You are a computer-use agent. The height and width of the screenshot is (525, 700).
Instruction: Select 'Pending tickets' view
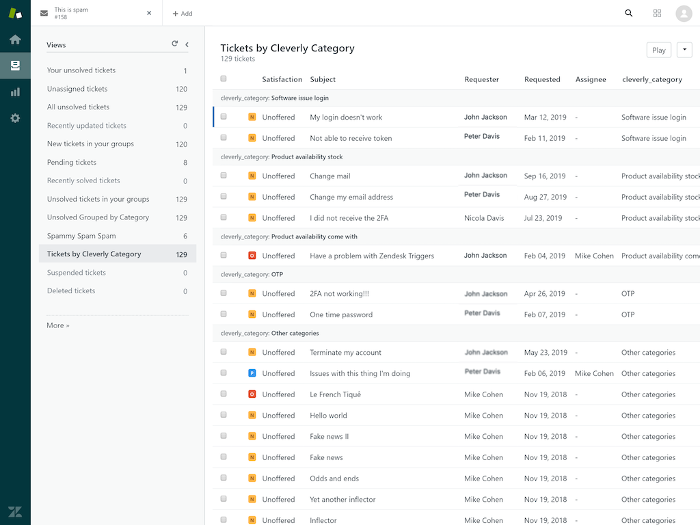pyautogui.click(x=72, y=163)
